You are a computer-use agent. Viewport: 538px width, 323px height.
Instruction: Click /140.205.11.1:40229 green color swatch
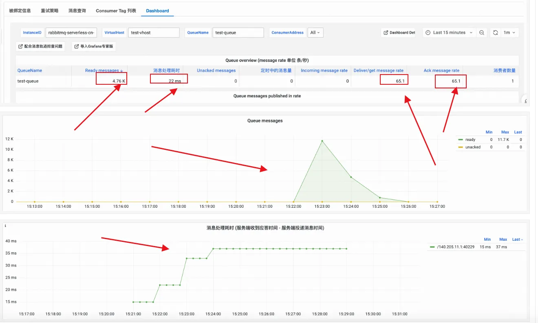pos(432,247)
